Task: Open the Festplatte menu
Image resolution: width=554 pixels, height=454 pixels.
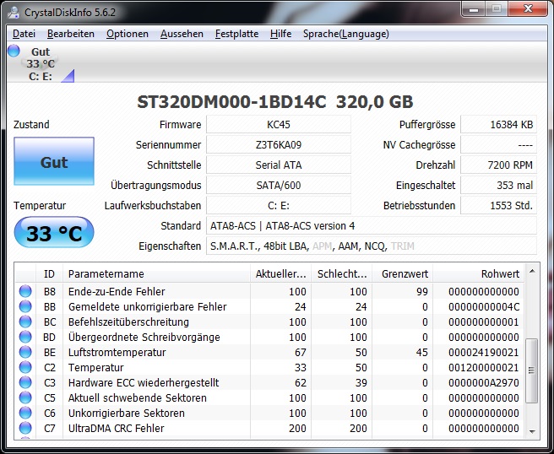Action: 236,34
